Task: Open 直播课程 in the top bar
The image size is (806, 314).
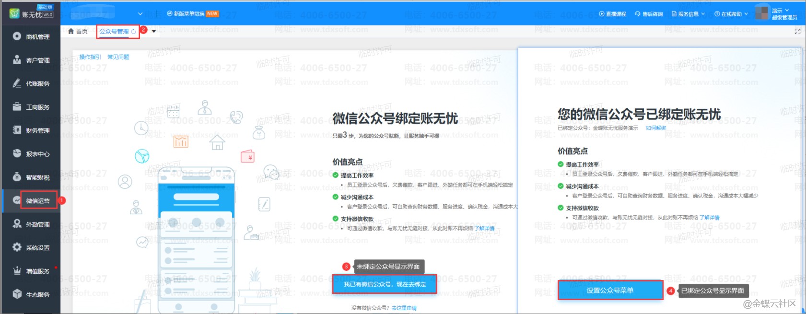Action: click(x=612, y=14)
